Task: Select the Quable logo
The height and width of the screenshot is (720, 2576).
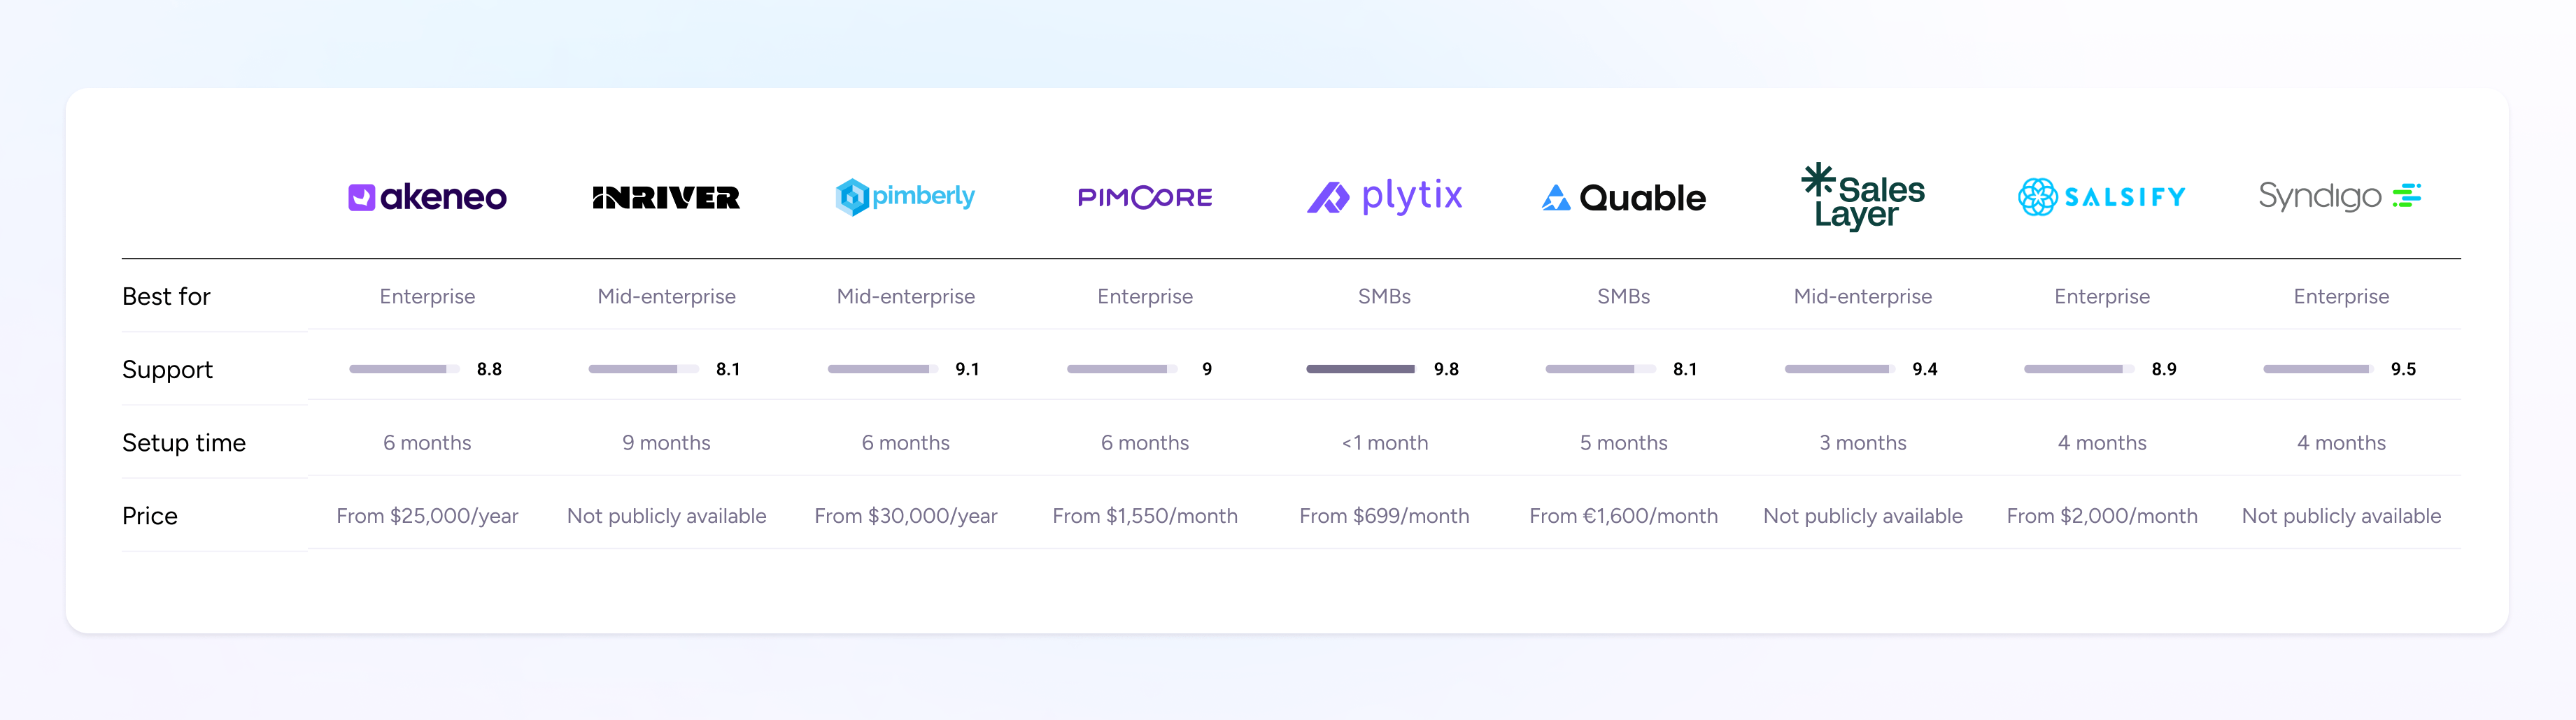Action: pos(1624,198)
